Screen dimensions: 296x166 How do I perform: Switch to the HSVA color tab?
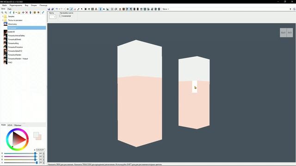click(10, 125)
